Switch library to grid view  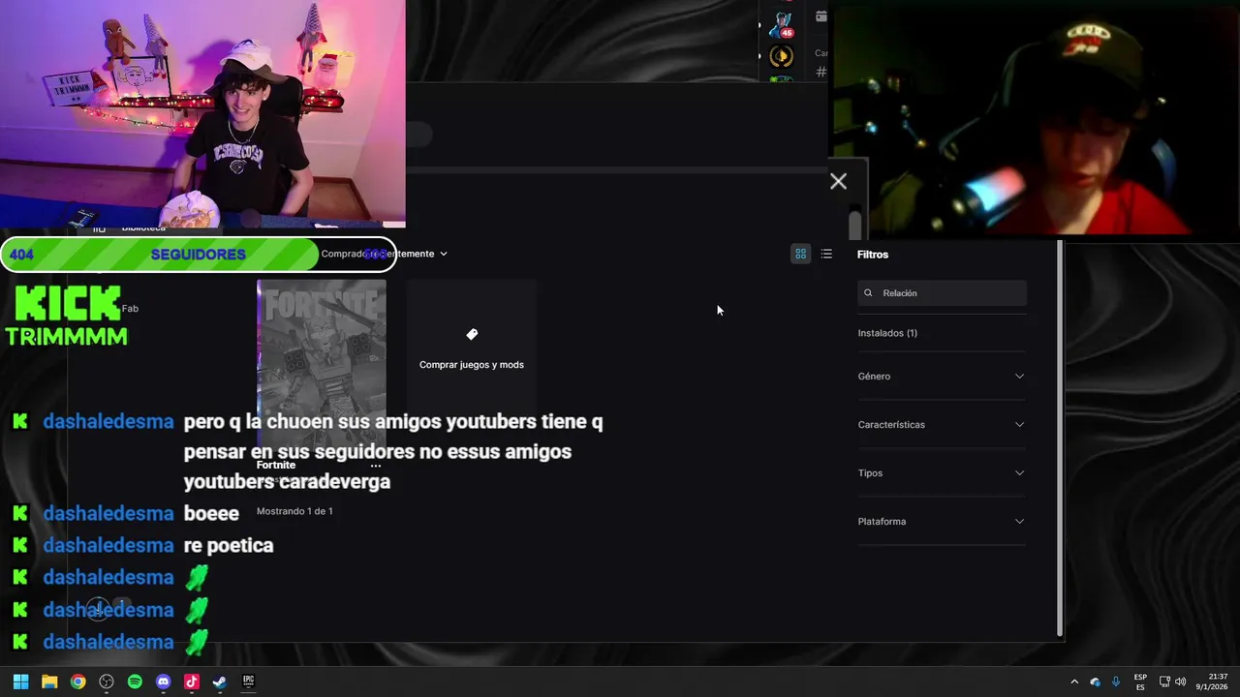800,254
